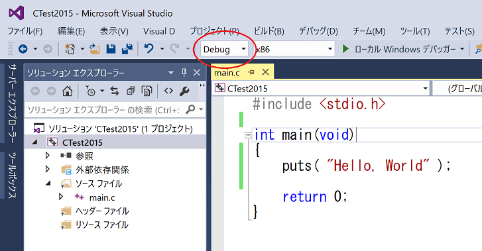
Task: Open the Undo history dropdown arrow
Action: pos(162,49)
